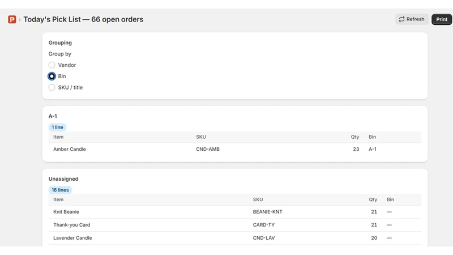Image resolution: width=453 pixels, height=255 pixels.
Task: Click the Unassigned group heading
Action: (x=63, y=179)
